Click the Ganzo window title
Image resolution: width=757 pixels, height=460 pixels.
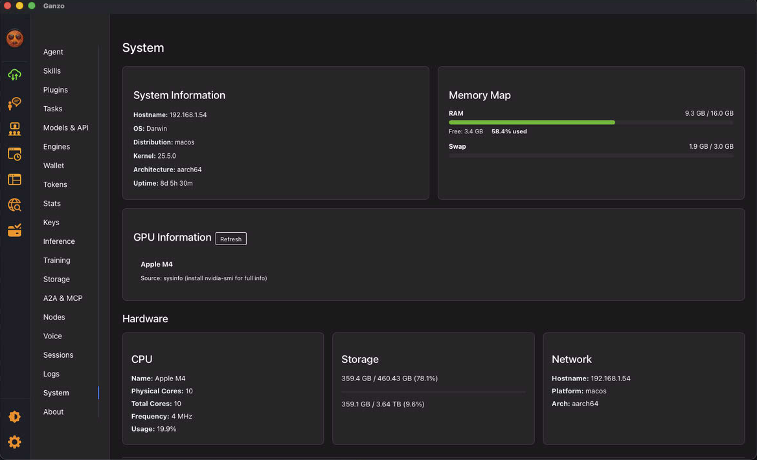pyautogui.click(x=54, y=6)
